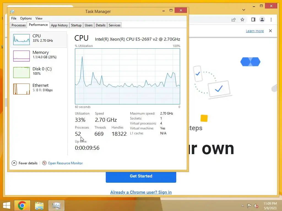Click the 2.70 GHz Speed value

[106, 120]
